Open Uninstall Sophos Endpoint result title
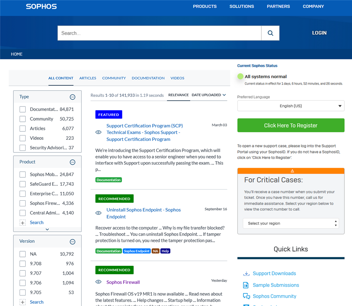The height and width of the screenshot is (306, 352). (x=143, y=213)
